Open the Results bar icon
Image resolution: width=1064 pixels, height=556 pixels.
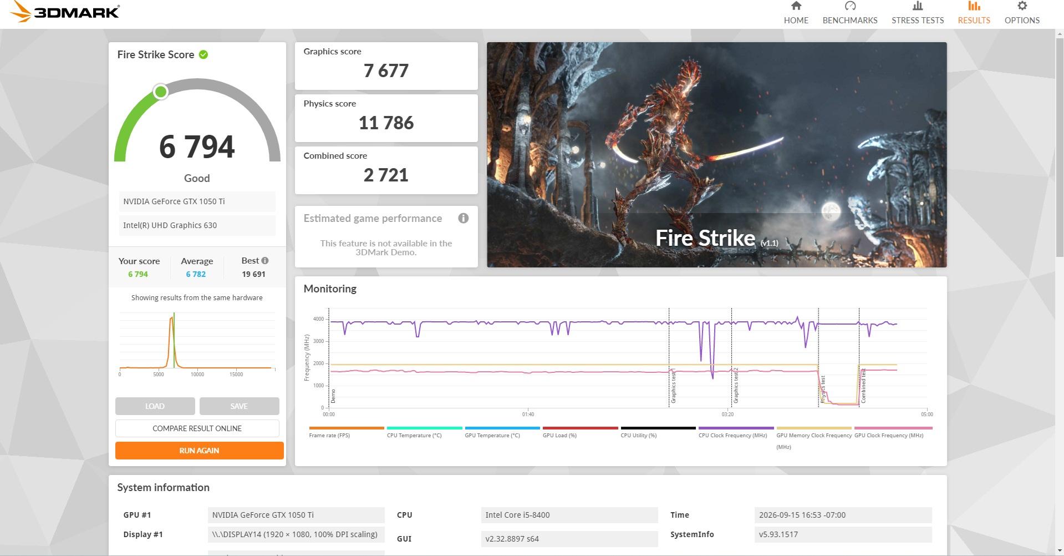[x=974, y=6]
